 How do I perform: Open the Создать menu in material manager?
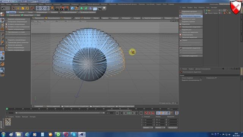tap(11, 117)
